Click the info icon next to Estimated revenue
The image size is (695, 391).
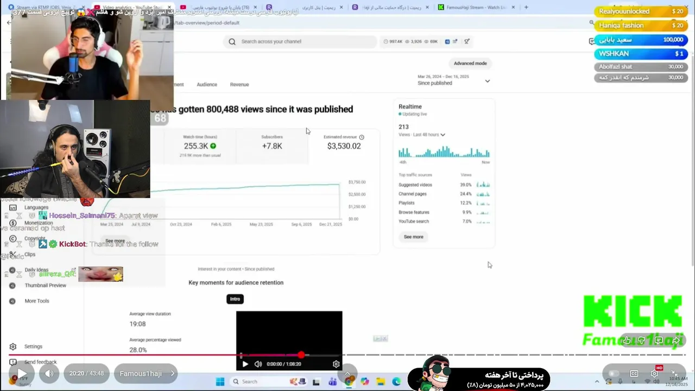coord(362,137)
